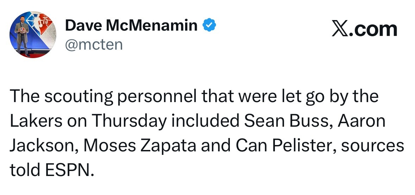Open the @mcten handle link
The height and width of the screenshot is (195, 415).
[94, 45]
